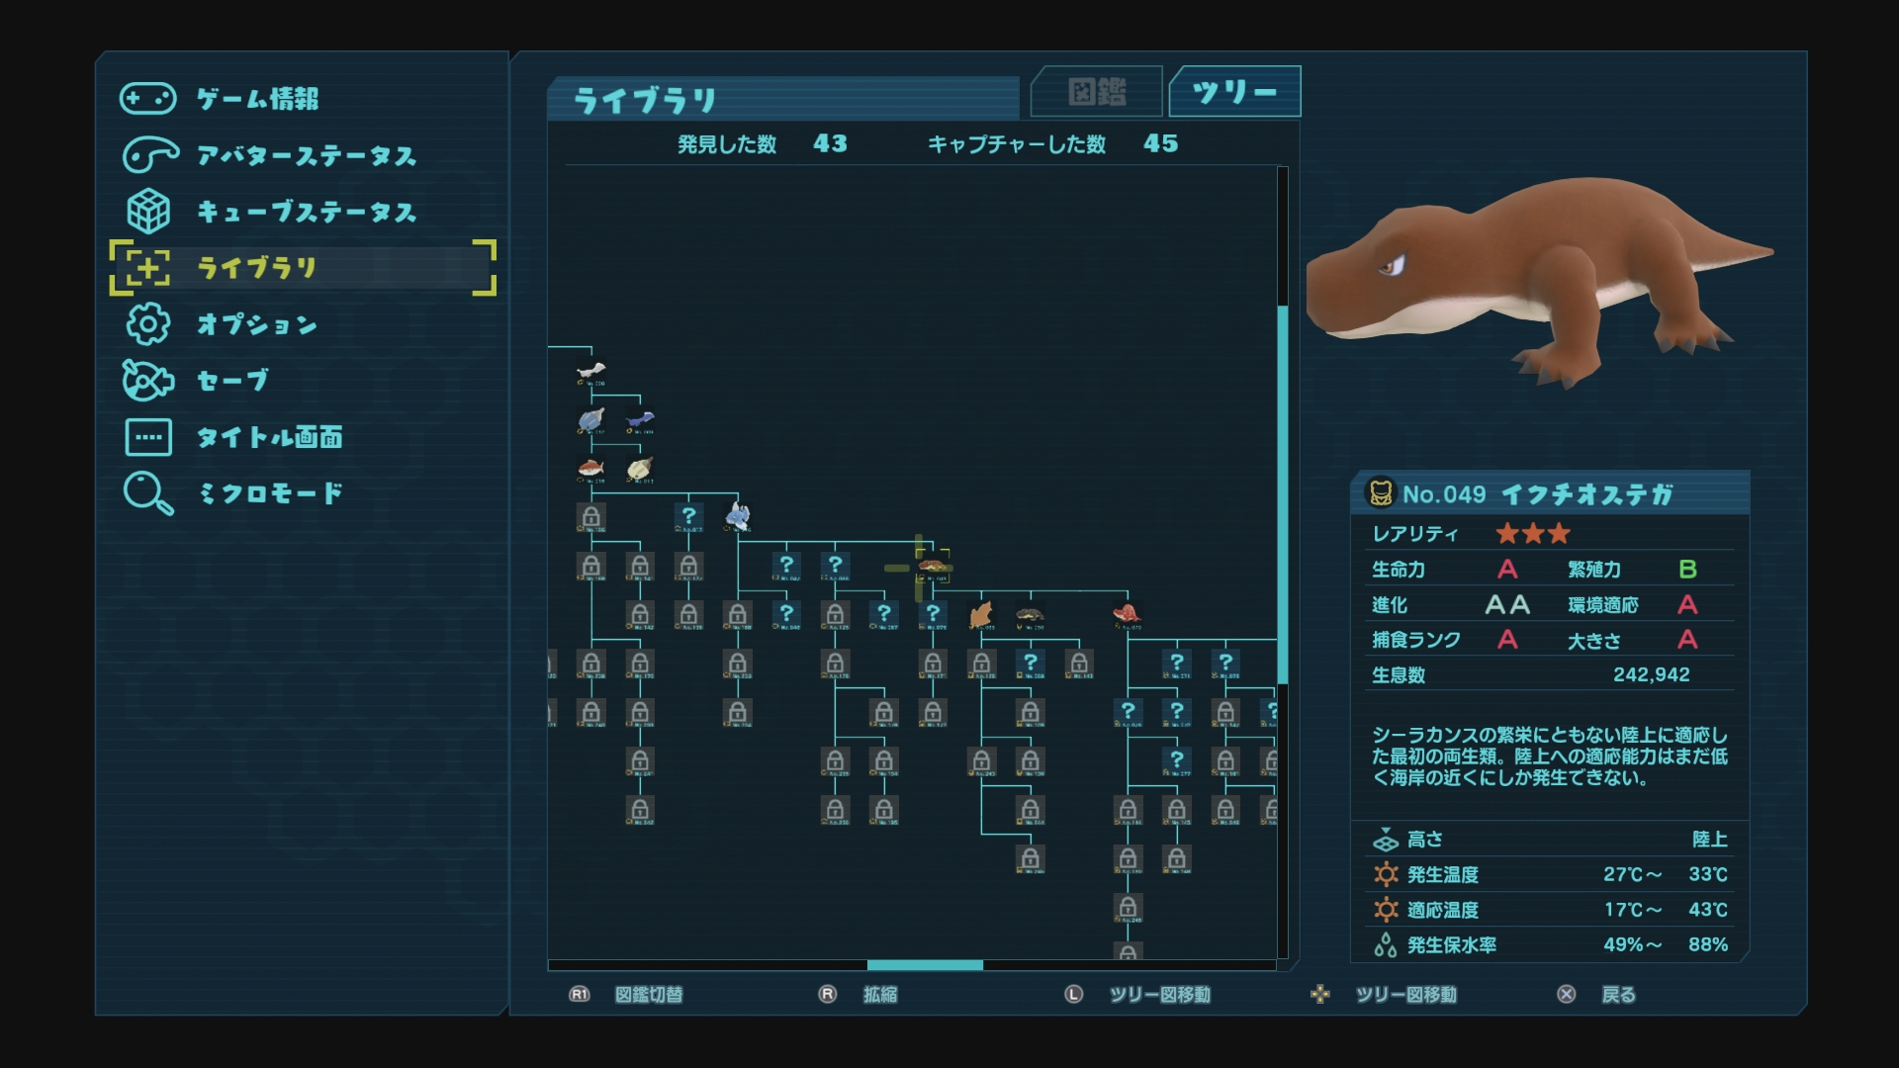This screenshot has width=1899, height=1068.
Task: Select the red dinosaur creature node in tree
Action: pyautogui.click(x=1128, y=615)
